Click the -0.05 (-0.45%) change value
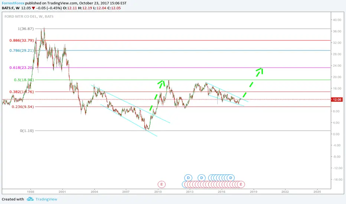Image resolution: width=346 pixels, height=204 pixels. click(x=49, y=8)
